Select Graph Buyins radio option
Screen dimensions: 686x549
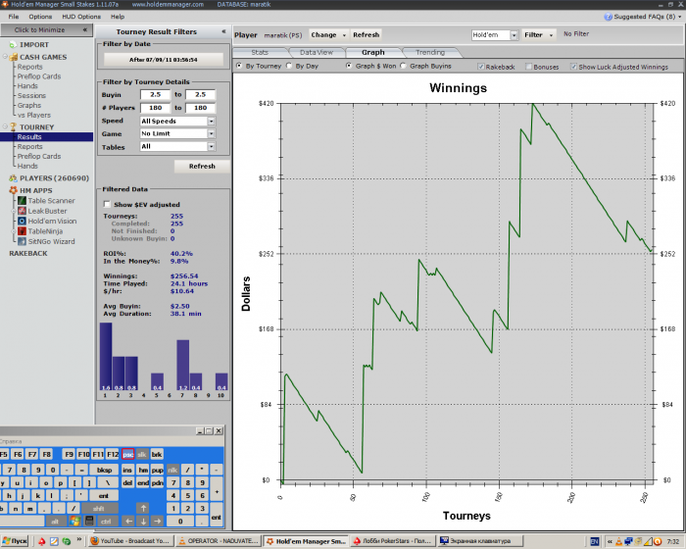(x=405, y=67)
